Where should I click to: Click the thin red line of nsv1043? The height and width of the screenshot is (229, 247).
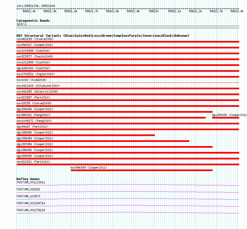(128, 82)
